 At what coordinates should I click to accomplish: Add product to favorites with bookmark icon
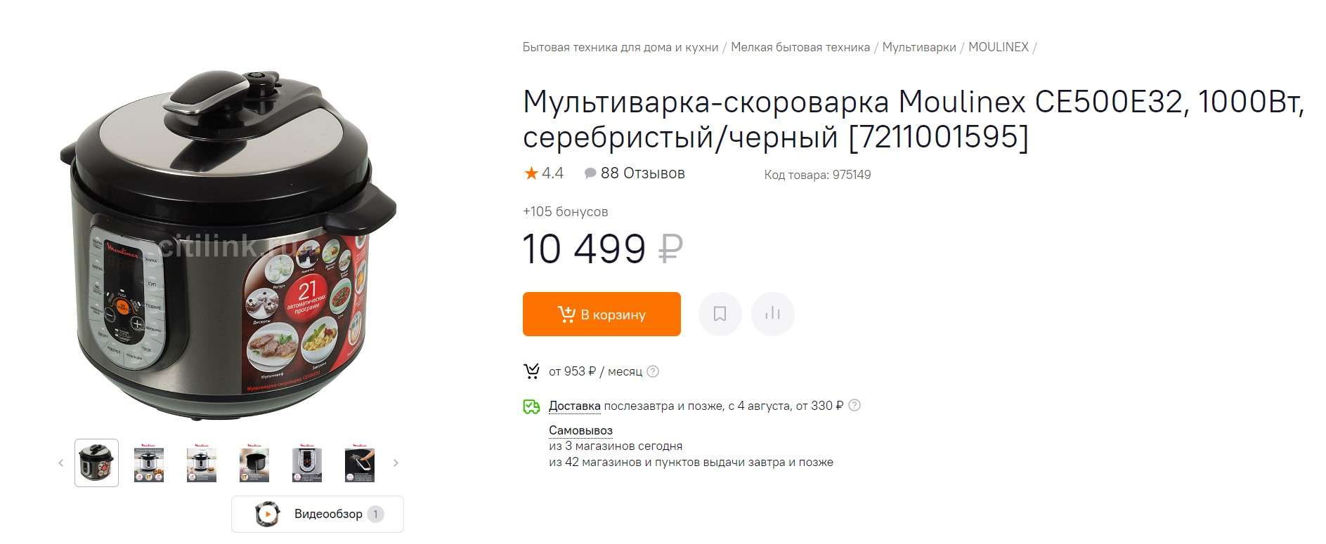point(720,314)
